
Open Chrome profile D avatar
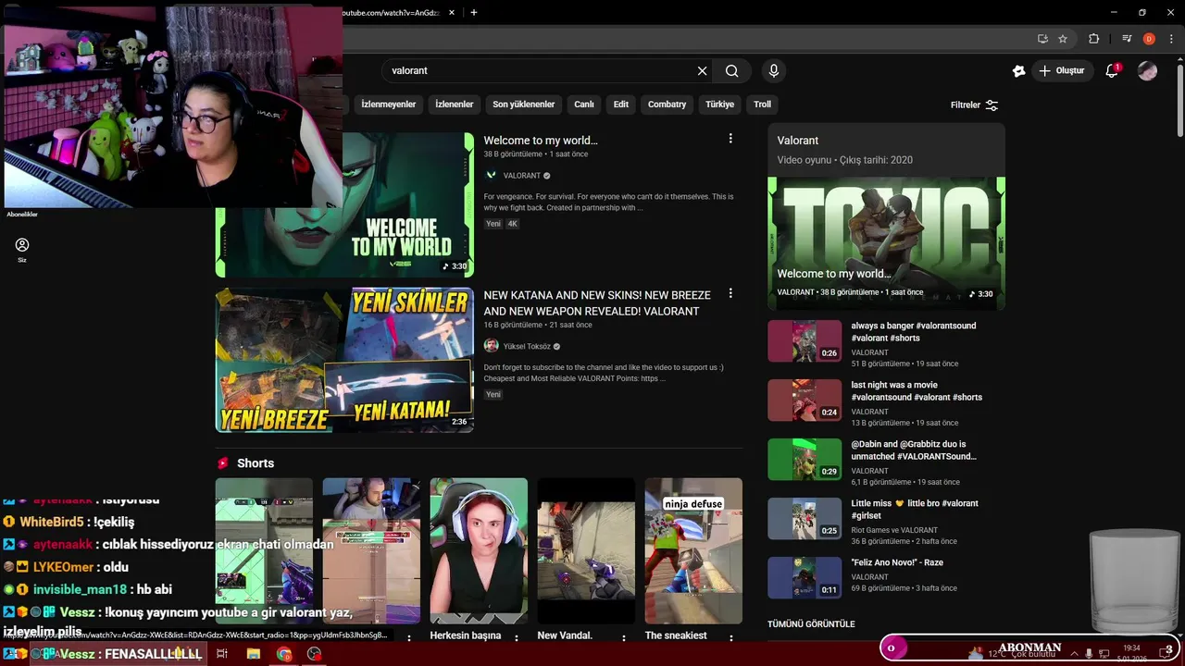click(x=1149, y=39)
